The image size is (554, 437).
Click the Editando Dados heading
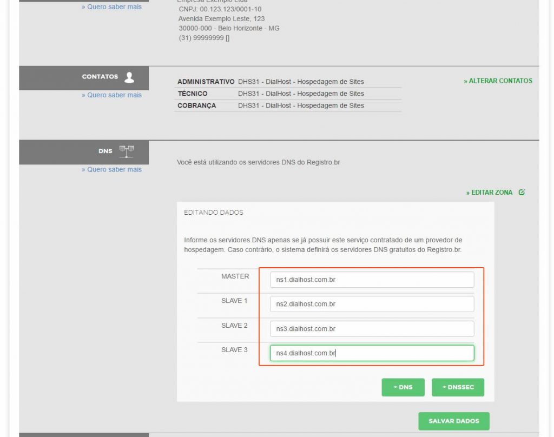[213, 213]
